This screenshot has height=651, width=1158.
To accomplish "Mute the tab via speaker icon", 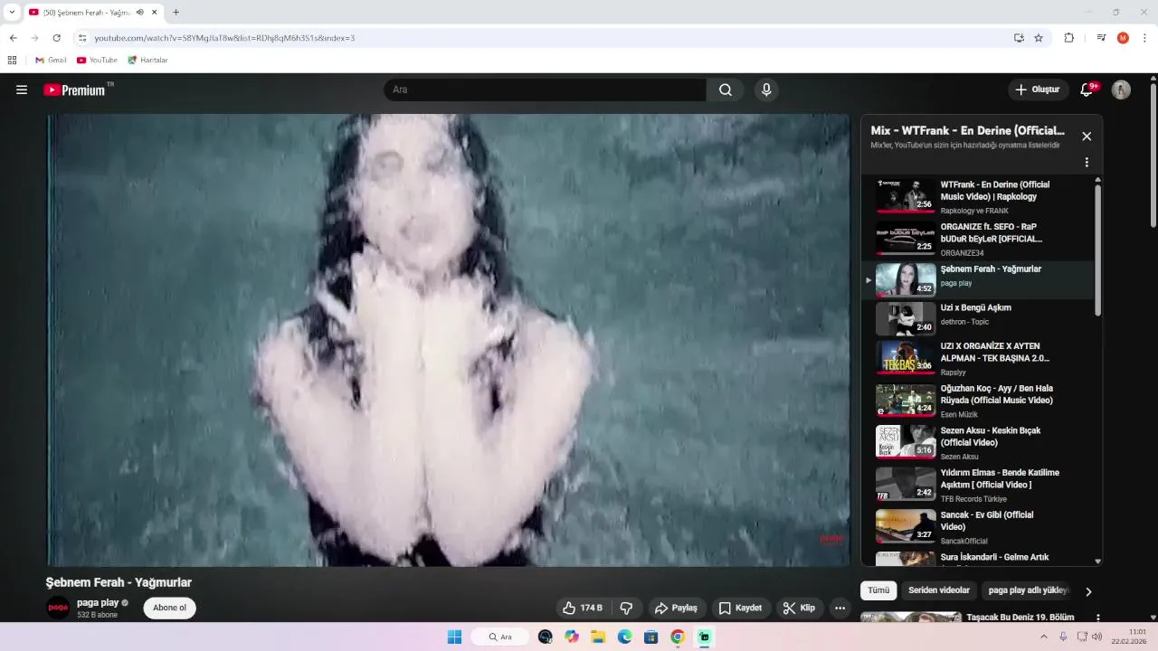I will [x=140, y=13].
